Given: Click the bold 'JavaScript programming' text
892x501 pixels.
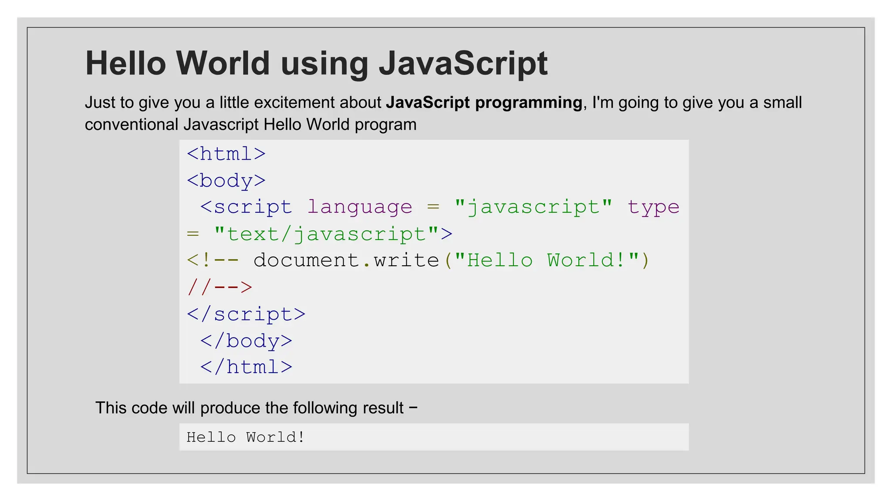Looking at the screenshot, I should 484,103.
